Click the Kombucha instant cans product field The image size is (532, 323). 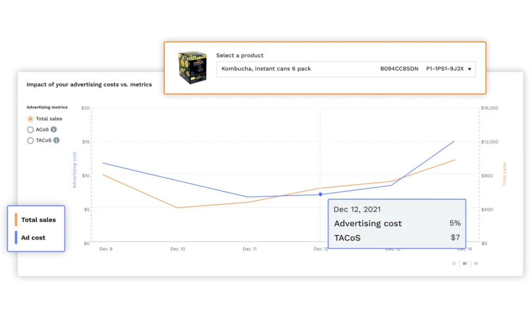point(345,69)
